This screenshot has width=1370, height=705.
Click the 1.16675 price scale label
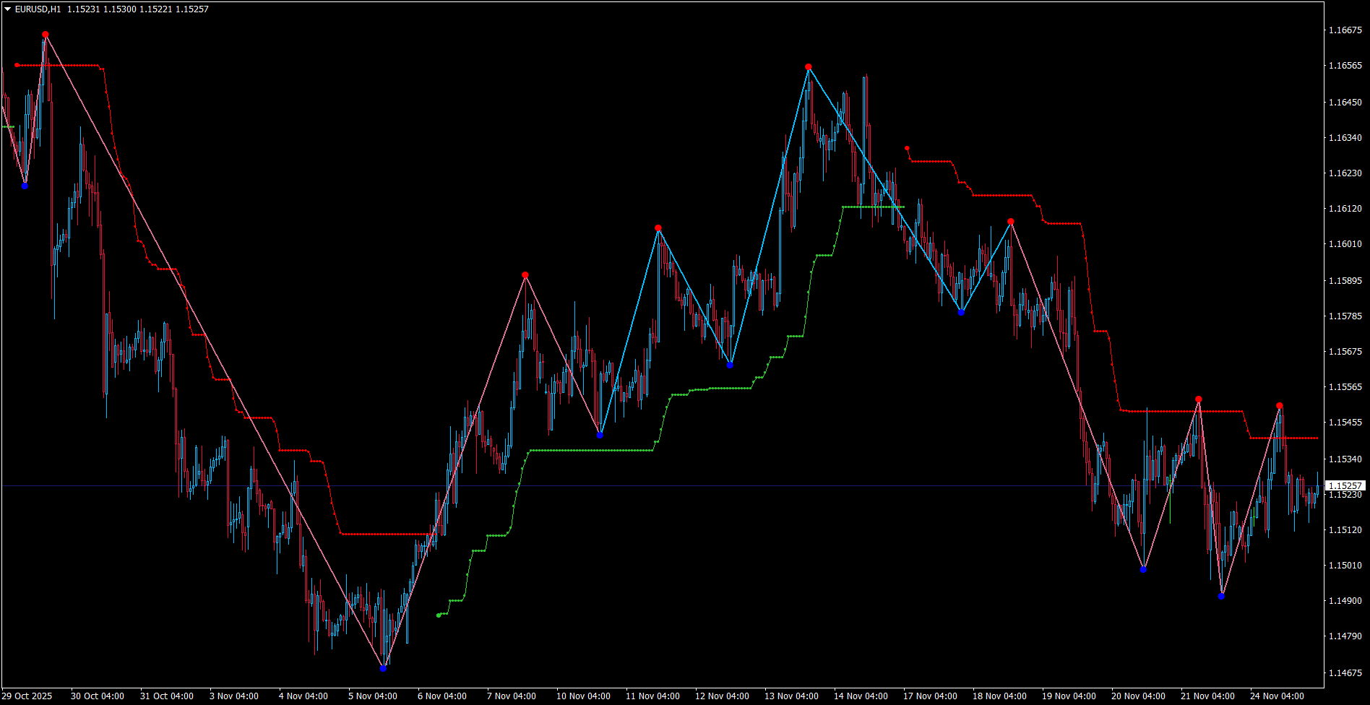coord(1345,30)
